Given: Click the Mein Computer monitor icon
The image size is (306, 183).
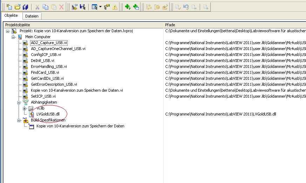Looking at the screenshot, I should (20, 37).
